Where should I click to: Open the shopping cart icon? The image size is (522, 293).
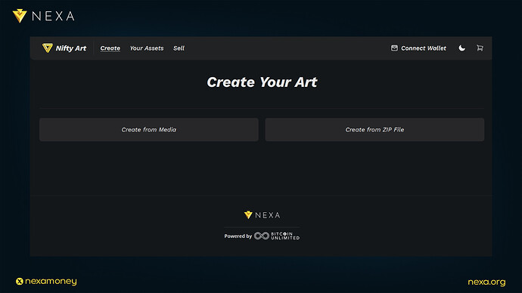[x=480, y=48]
